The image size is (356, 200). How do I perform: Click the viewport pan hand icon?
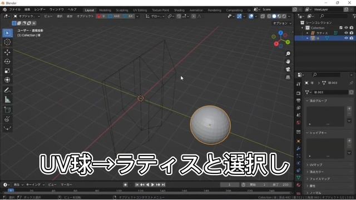288,62
